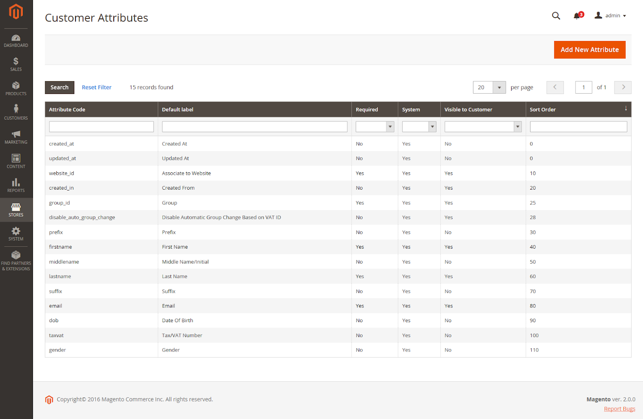The width and height of the screenshot is (643, 419).
Task: Open the Products sidebar menu
Action: pyautogui.click(x=16, y=89)
